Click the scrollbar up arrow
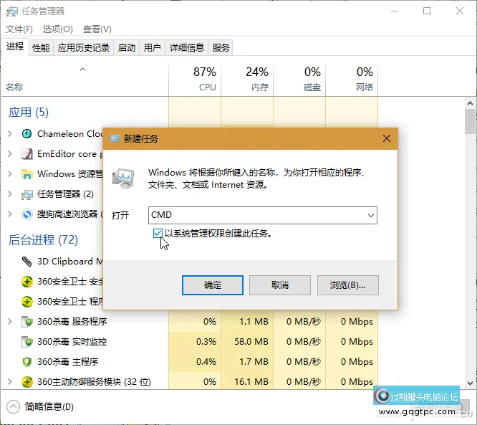This screenshot has height=425, width=477. pyautogui.click(x=471, y=103)
